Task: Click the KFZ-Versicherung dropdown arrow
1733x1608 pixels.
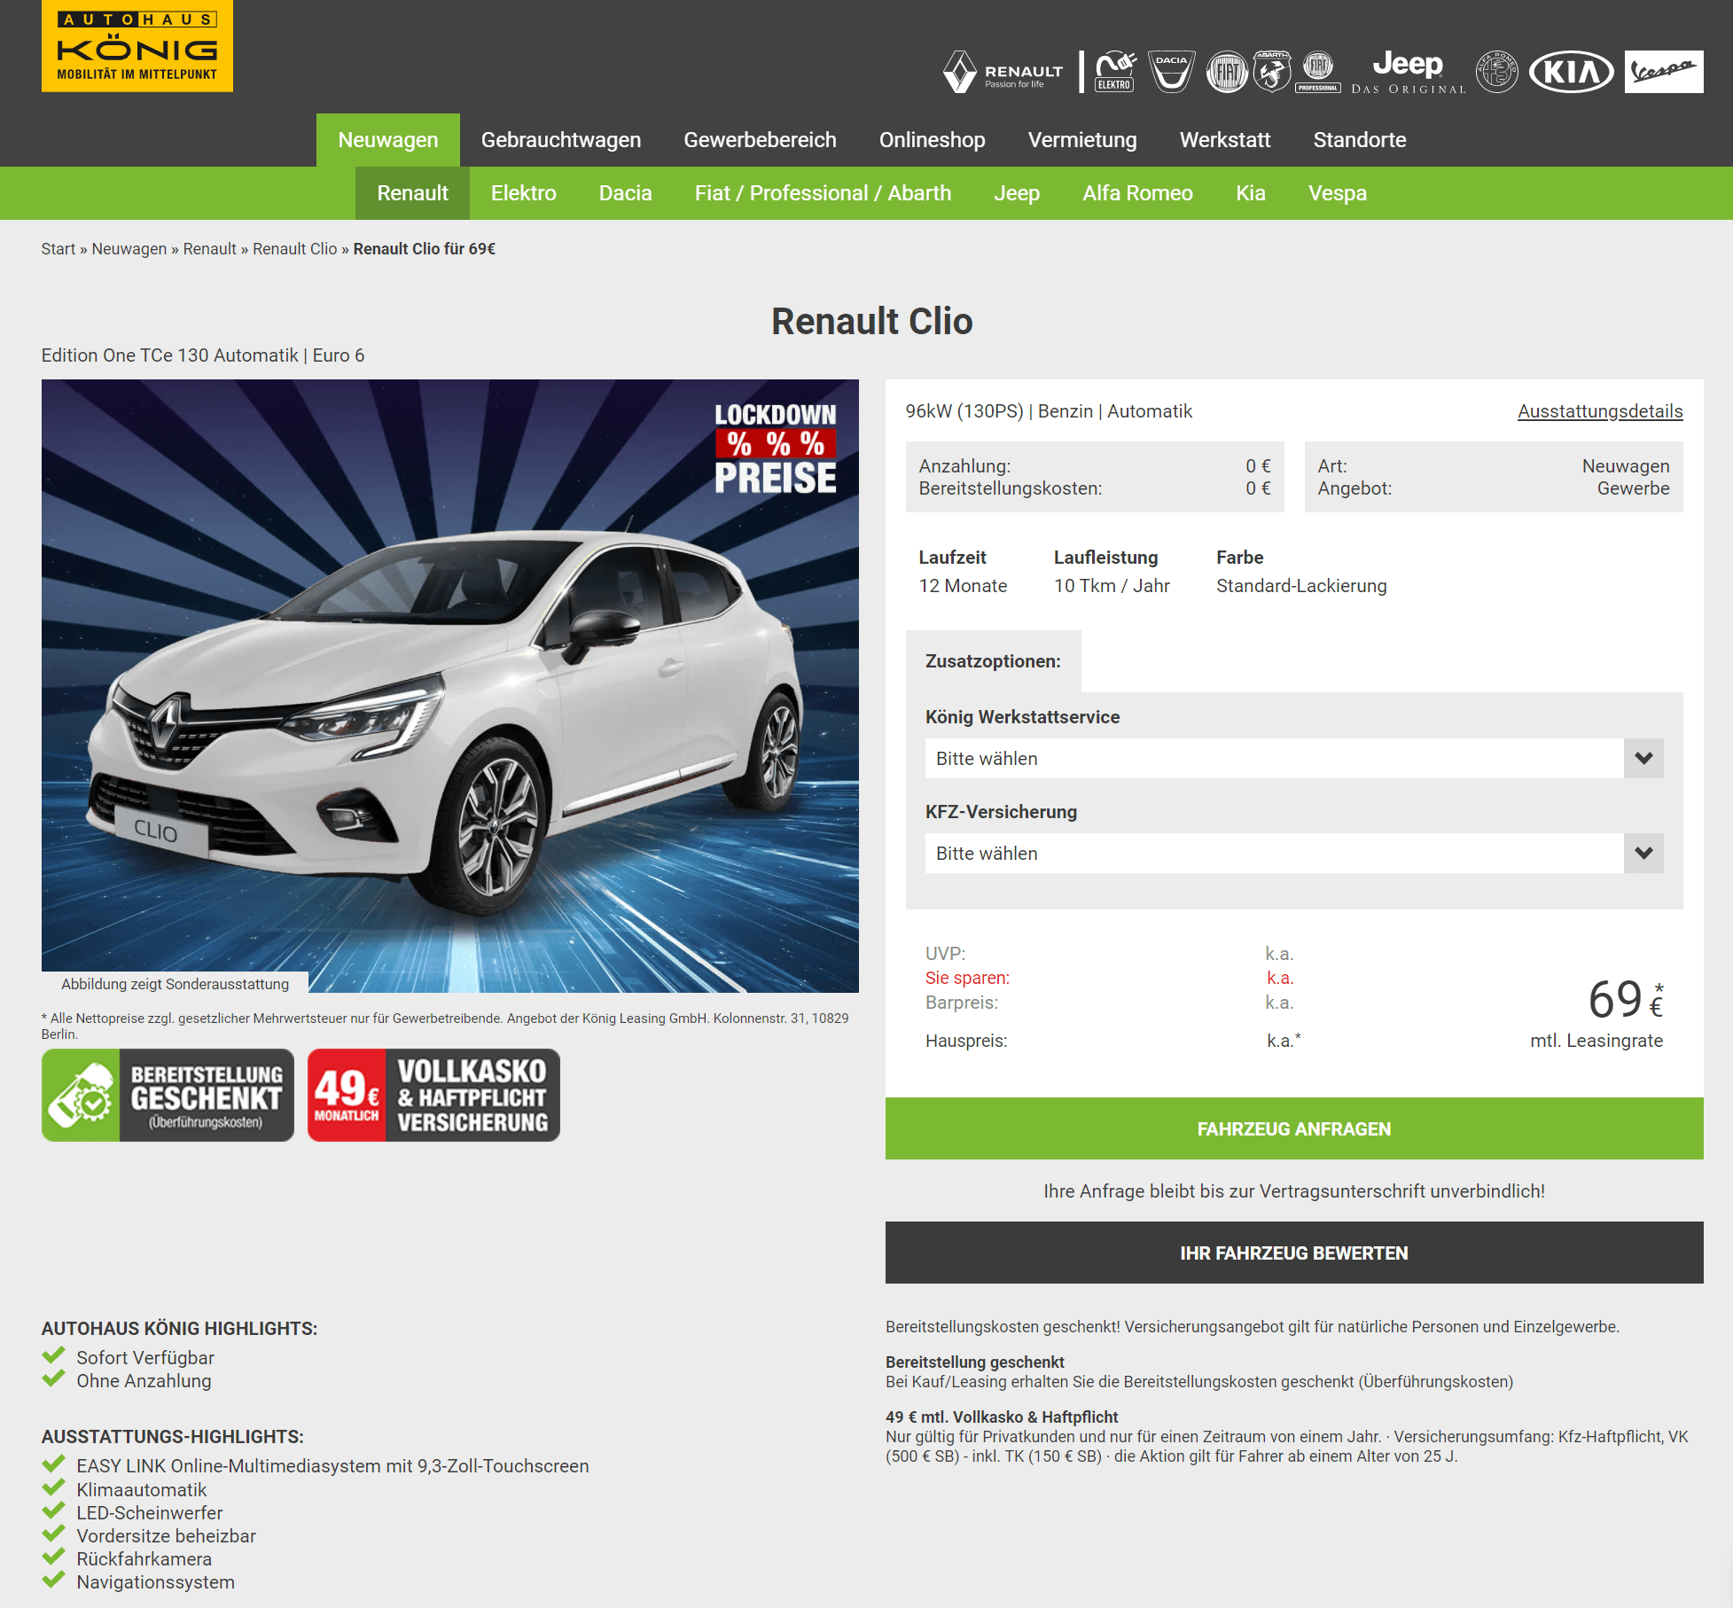Action: pyautogui.click(x=1643, y=854)
